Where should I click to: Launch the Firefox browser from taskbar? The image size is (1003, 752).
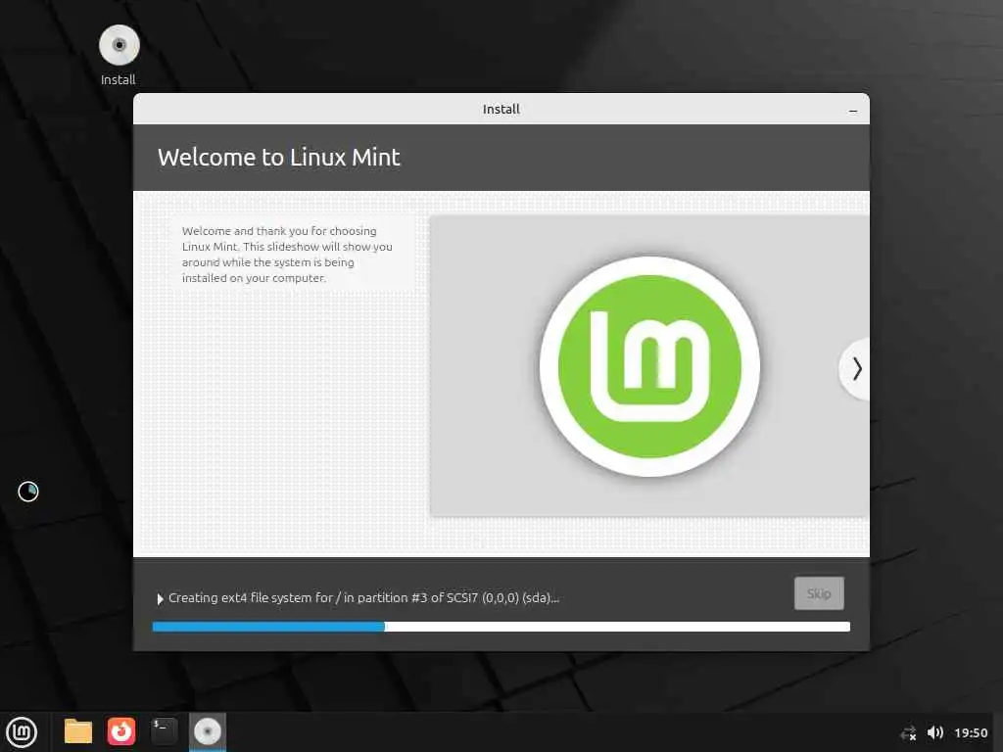(x=121, y=731)
